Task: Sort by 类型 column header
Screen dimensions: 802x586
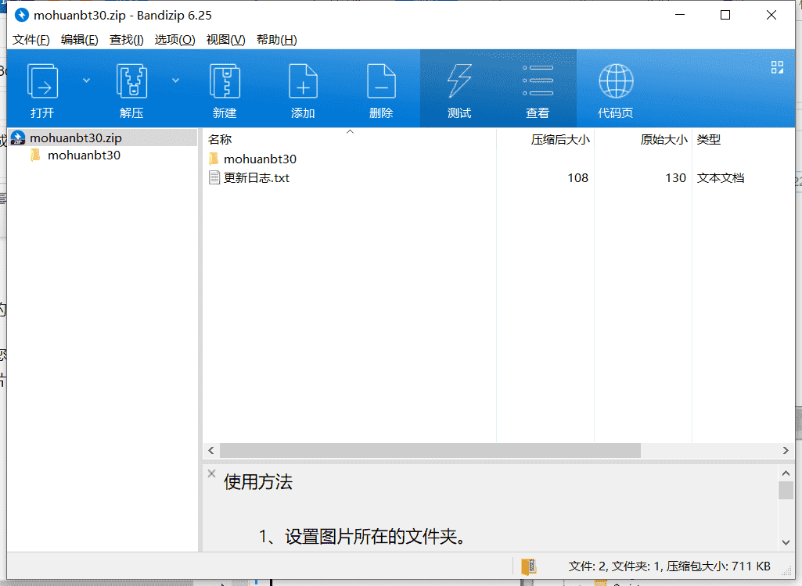Action: pyautogui.click(x=743, y=140)
